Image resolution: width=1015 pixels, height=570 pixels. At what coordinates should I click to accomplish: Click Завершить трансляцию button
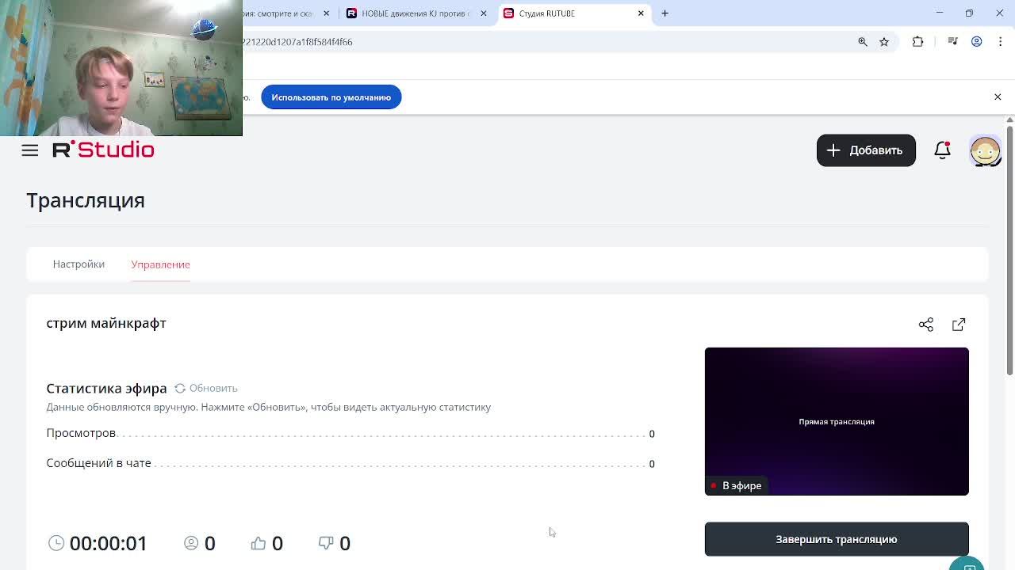point(837,539)
